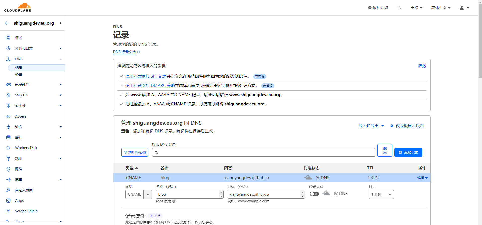This screenshot has height=225, width=482.
Task: Open the 使用向导添加 SPF 记录 link
Action: click(146, 76)
